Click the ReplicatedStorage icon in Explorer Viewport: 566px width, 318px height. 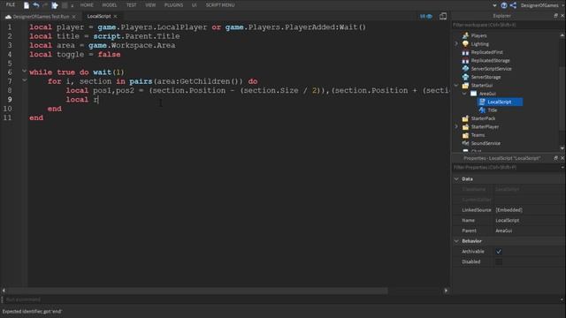465,61
